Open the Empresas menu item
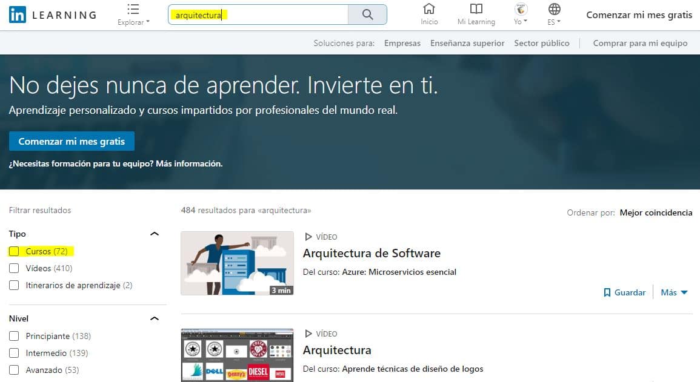This screenshot has height=382, width=700. tap(402, 43)
